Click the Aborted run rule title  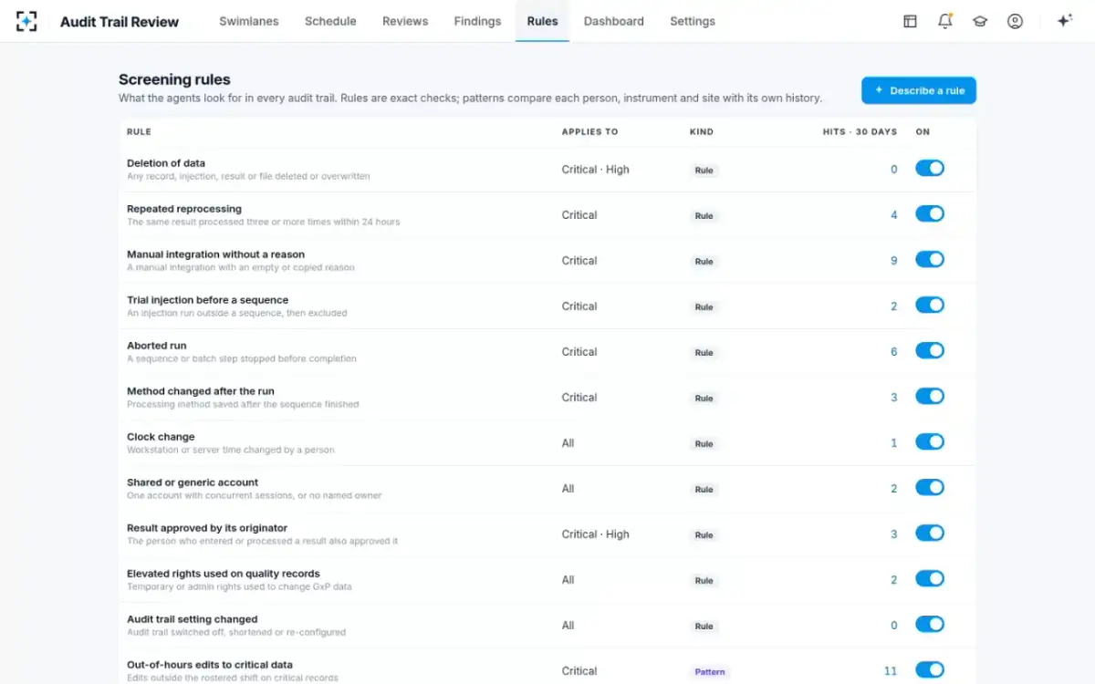tap(157, 346)
